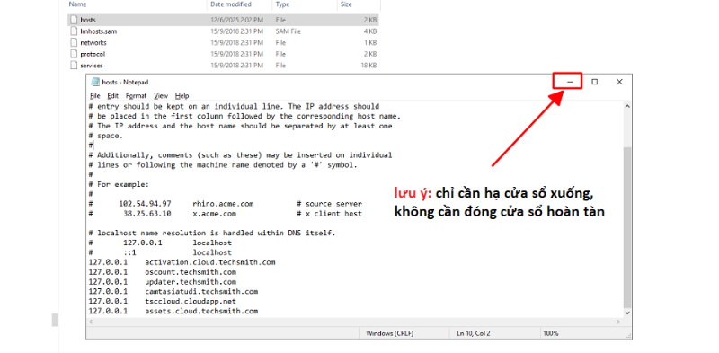Viewport: 719px width, 353px height.
Task: Click the 18 KB size of services
Action: coord(368,66)
